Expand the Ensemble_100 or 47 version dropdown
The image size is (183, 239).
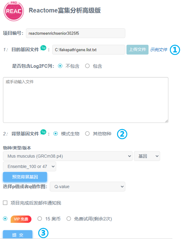point(29,166)
